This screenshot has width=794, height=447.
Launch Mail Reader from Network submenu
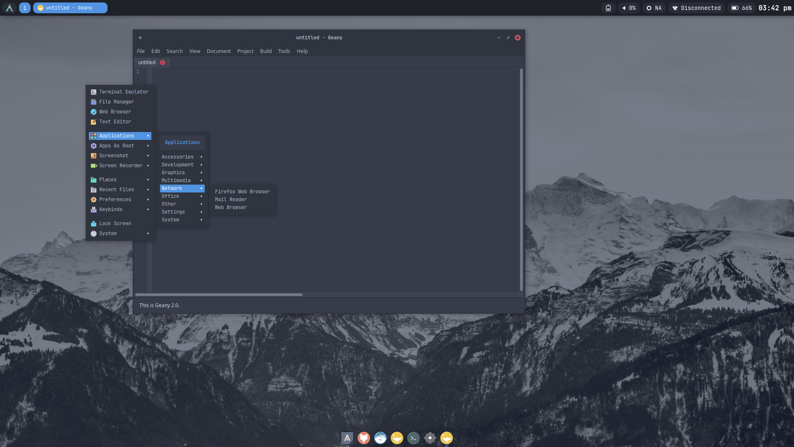coord(242,199)
